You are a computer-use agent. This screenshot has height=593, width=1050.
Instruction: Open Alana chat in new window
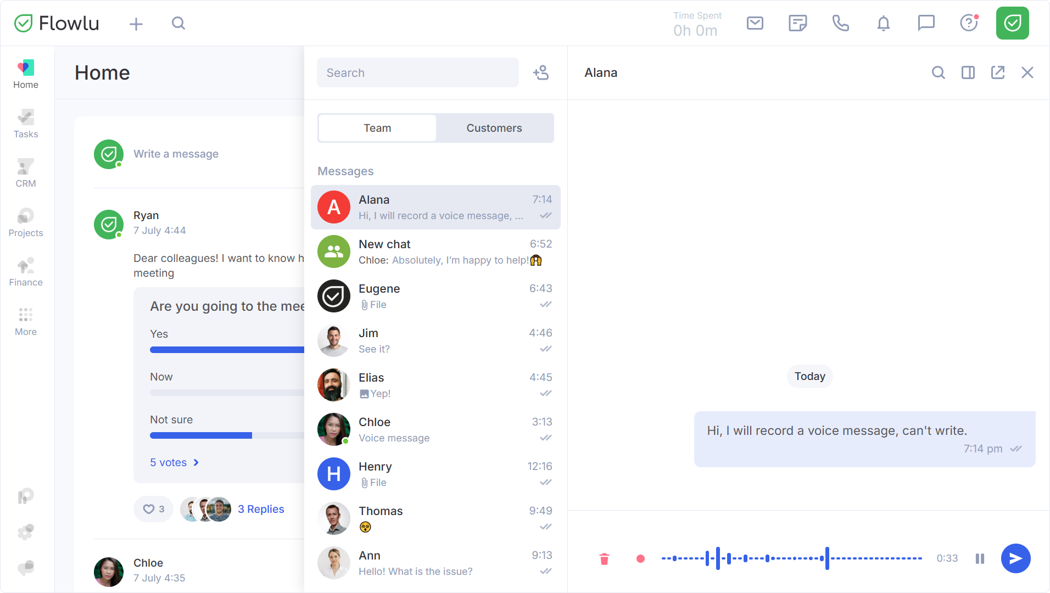coord(998,72)
